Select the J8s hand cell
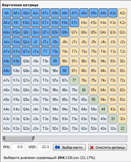 (x=64, y=42)
